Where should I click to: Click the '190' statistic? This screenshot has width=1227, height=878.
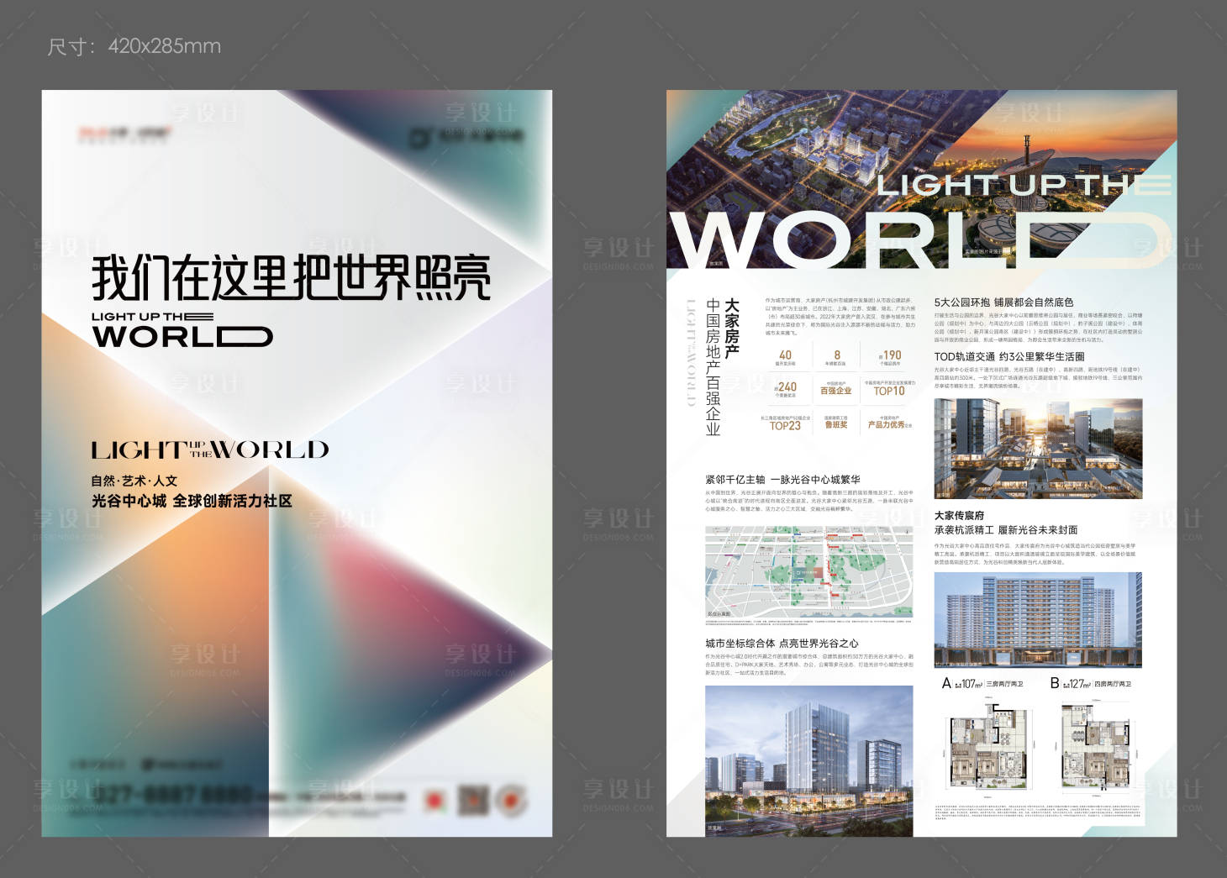(x=890, y=358)
